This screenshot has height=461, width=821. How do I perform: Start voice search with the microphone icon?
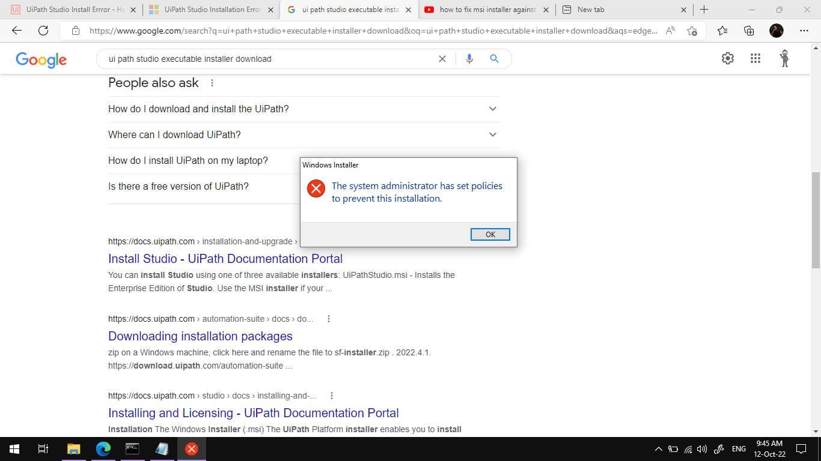point(469,59)
